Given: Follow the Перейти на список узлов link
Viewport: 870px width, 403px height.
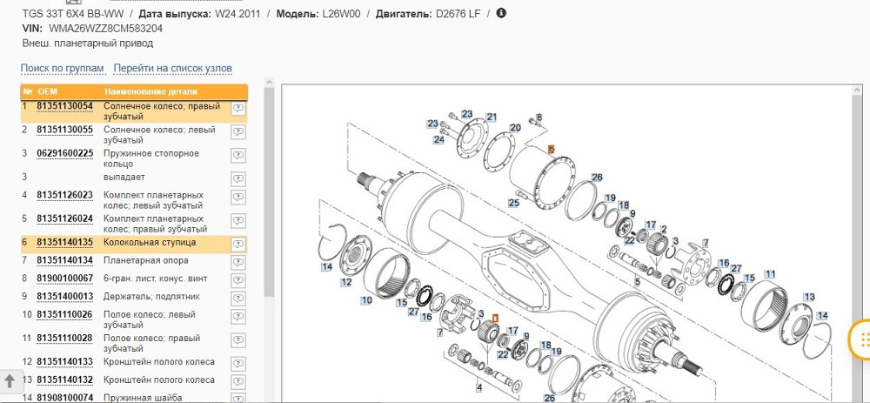Looking at the screenshot, I should point(172,68).
